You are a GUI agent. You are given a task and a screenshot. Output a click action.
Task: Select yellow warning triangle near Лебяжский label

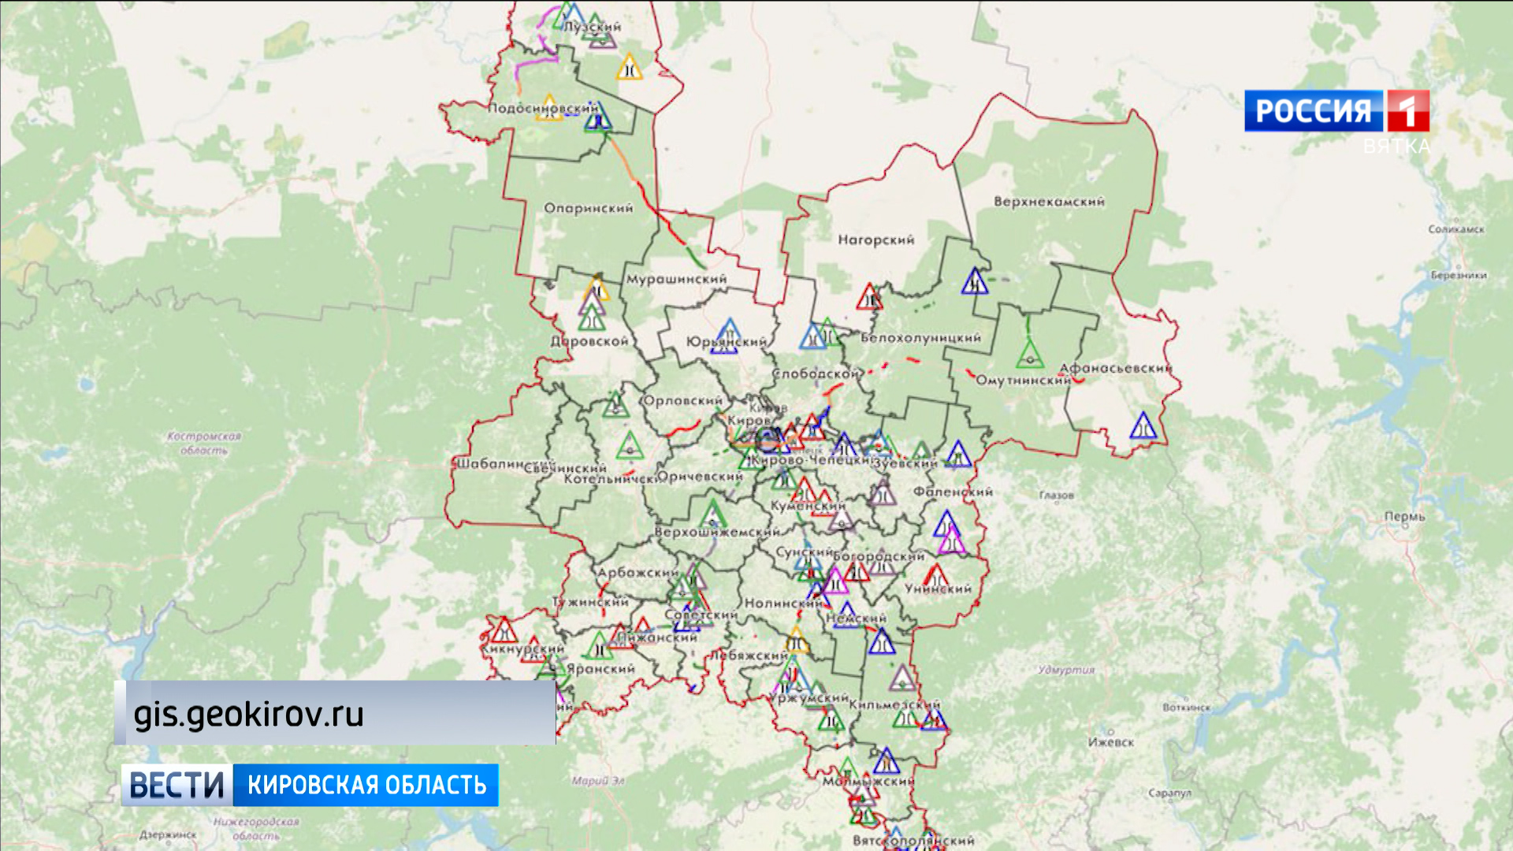coord(797,642)
